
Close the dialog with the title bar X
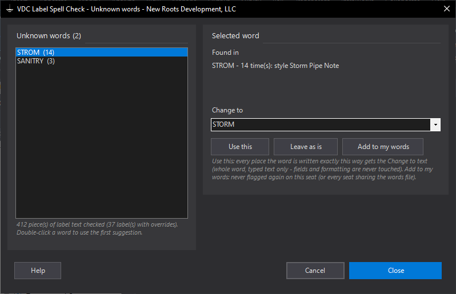coord(447,9)
